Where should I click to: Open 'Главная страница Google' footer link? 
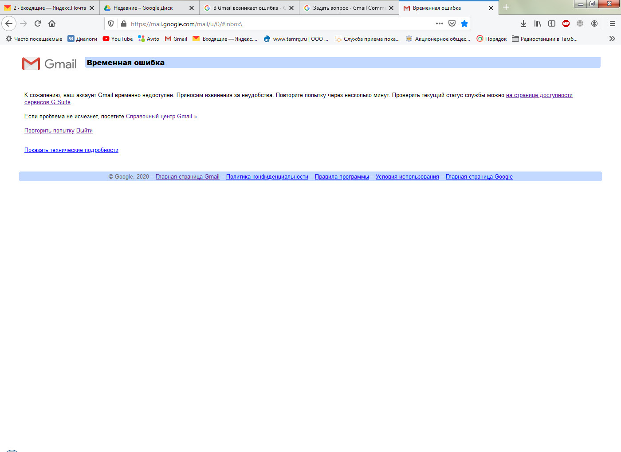pyautogui.click(x=479, y=177)
